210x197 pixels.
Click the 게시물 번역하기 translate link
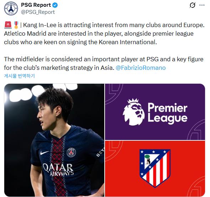[20, 76]
